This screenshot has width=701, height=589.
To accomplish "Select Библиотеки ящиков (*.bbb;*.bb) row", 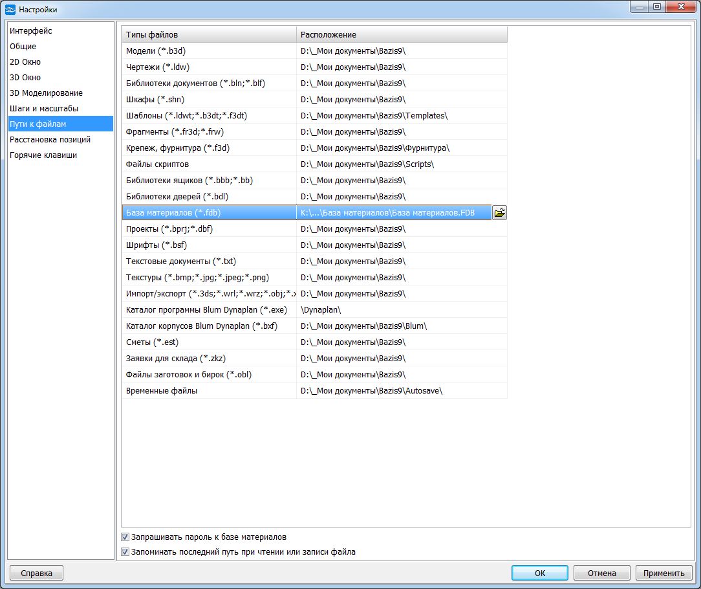I will pyautogui.click(x=314, y=181).
